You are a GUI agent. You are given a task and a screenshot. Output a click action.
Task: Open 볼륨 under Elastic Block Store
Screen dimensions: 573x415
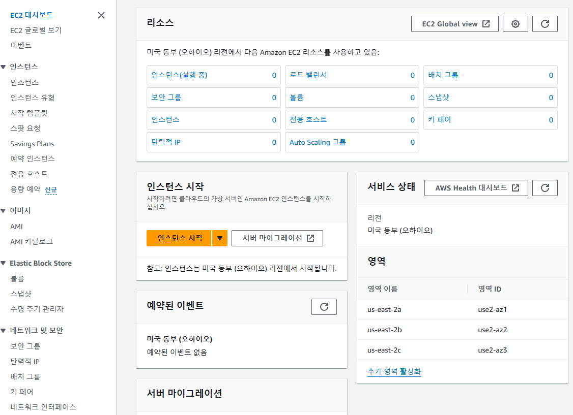point(17,278)
